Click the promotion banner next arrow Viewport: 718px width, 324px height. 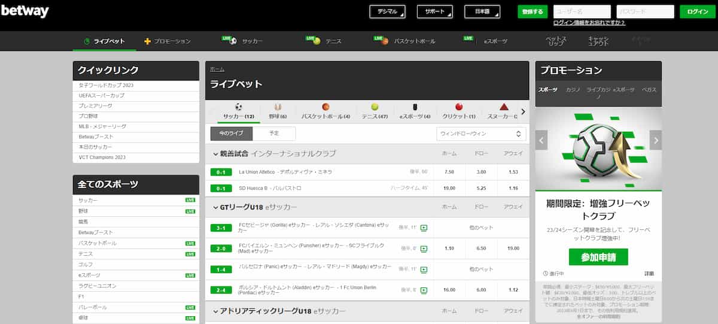(656, 140)
